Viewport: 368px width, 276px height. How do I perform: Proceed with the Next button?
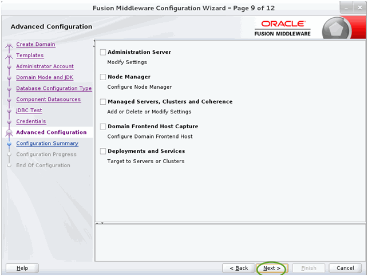tap(272, 268)
